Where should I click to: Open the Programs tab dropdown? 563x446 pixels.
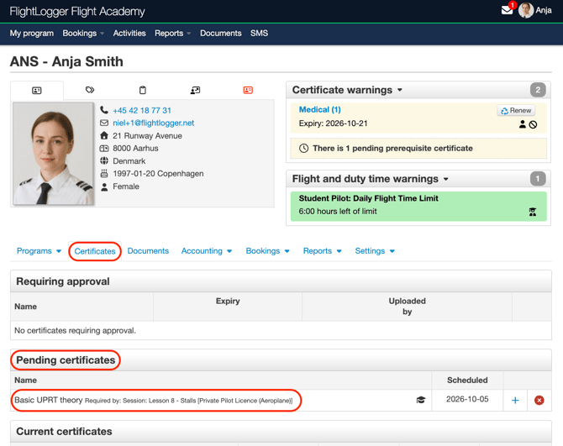tap(39, 251)
